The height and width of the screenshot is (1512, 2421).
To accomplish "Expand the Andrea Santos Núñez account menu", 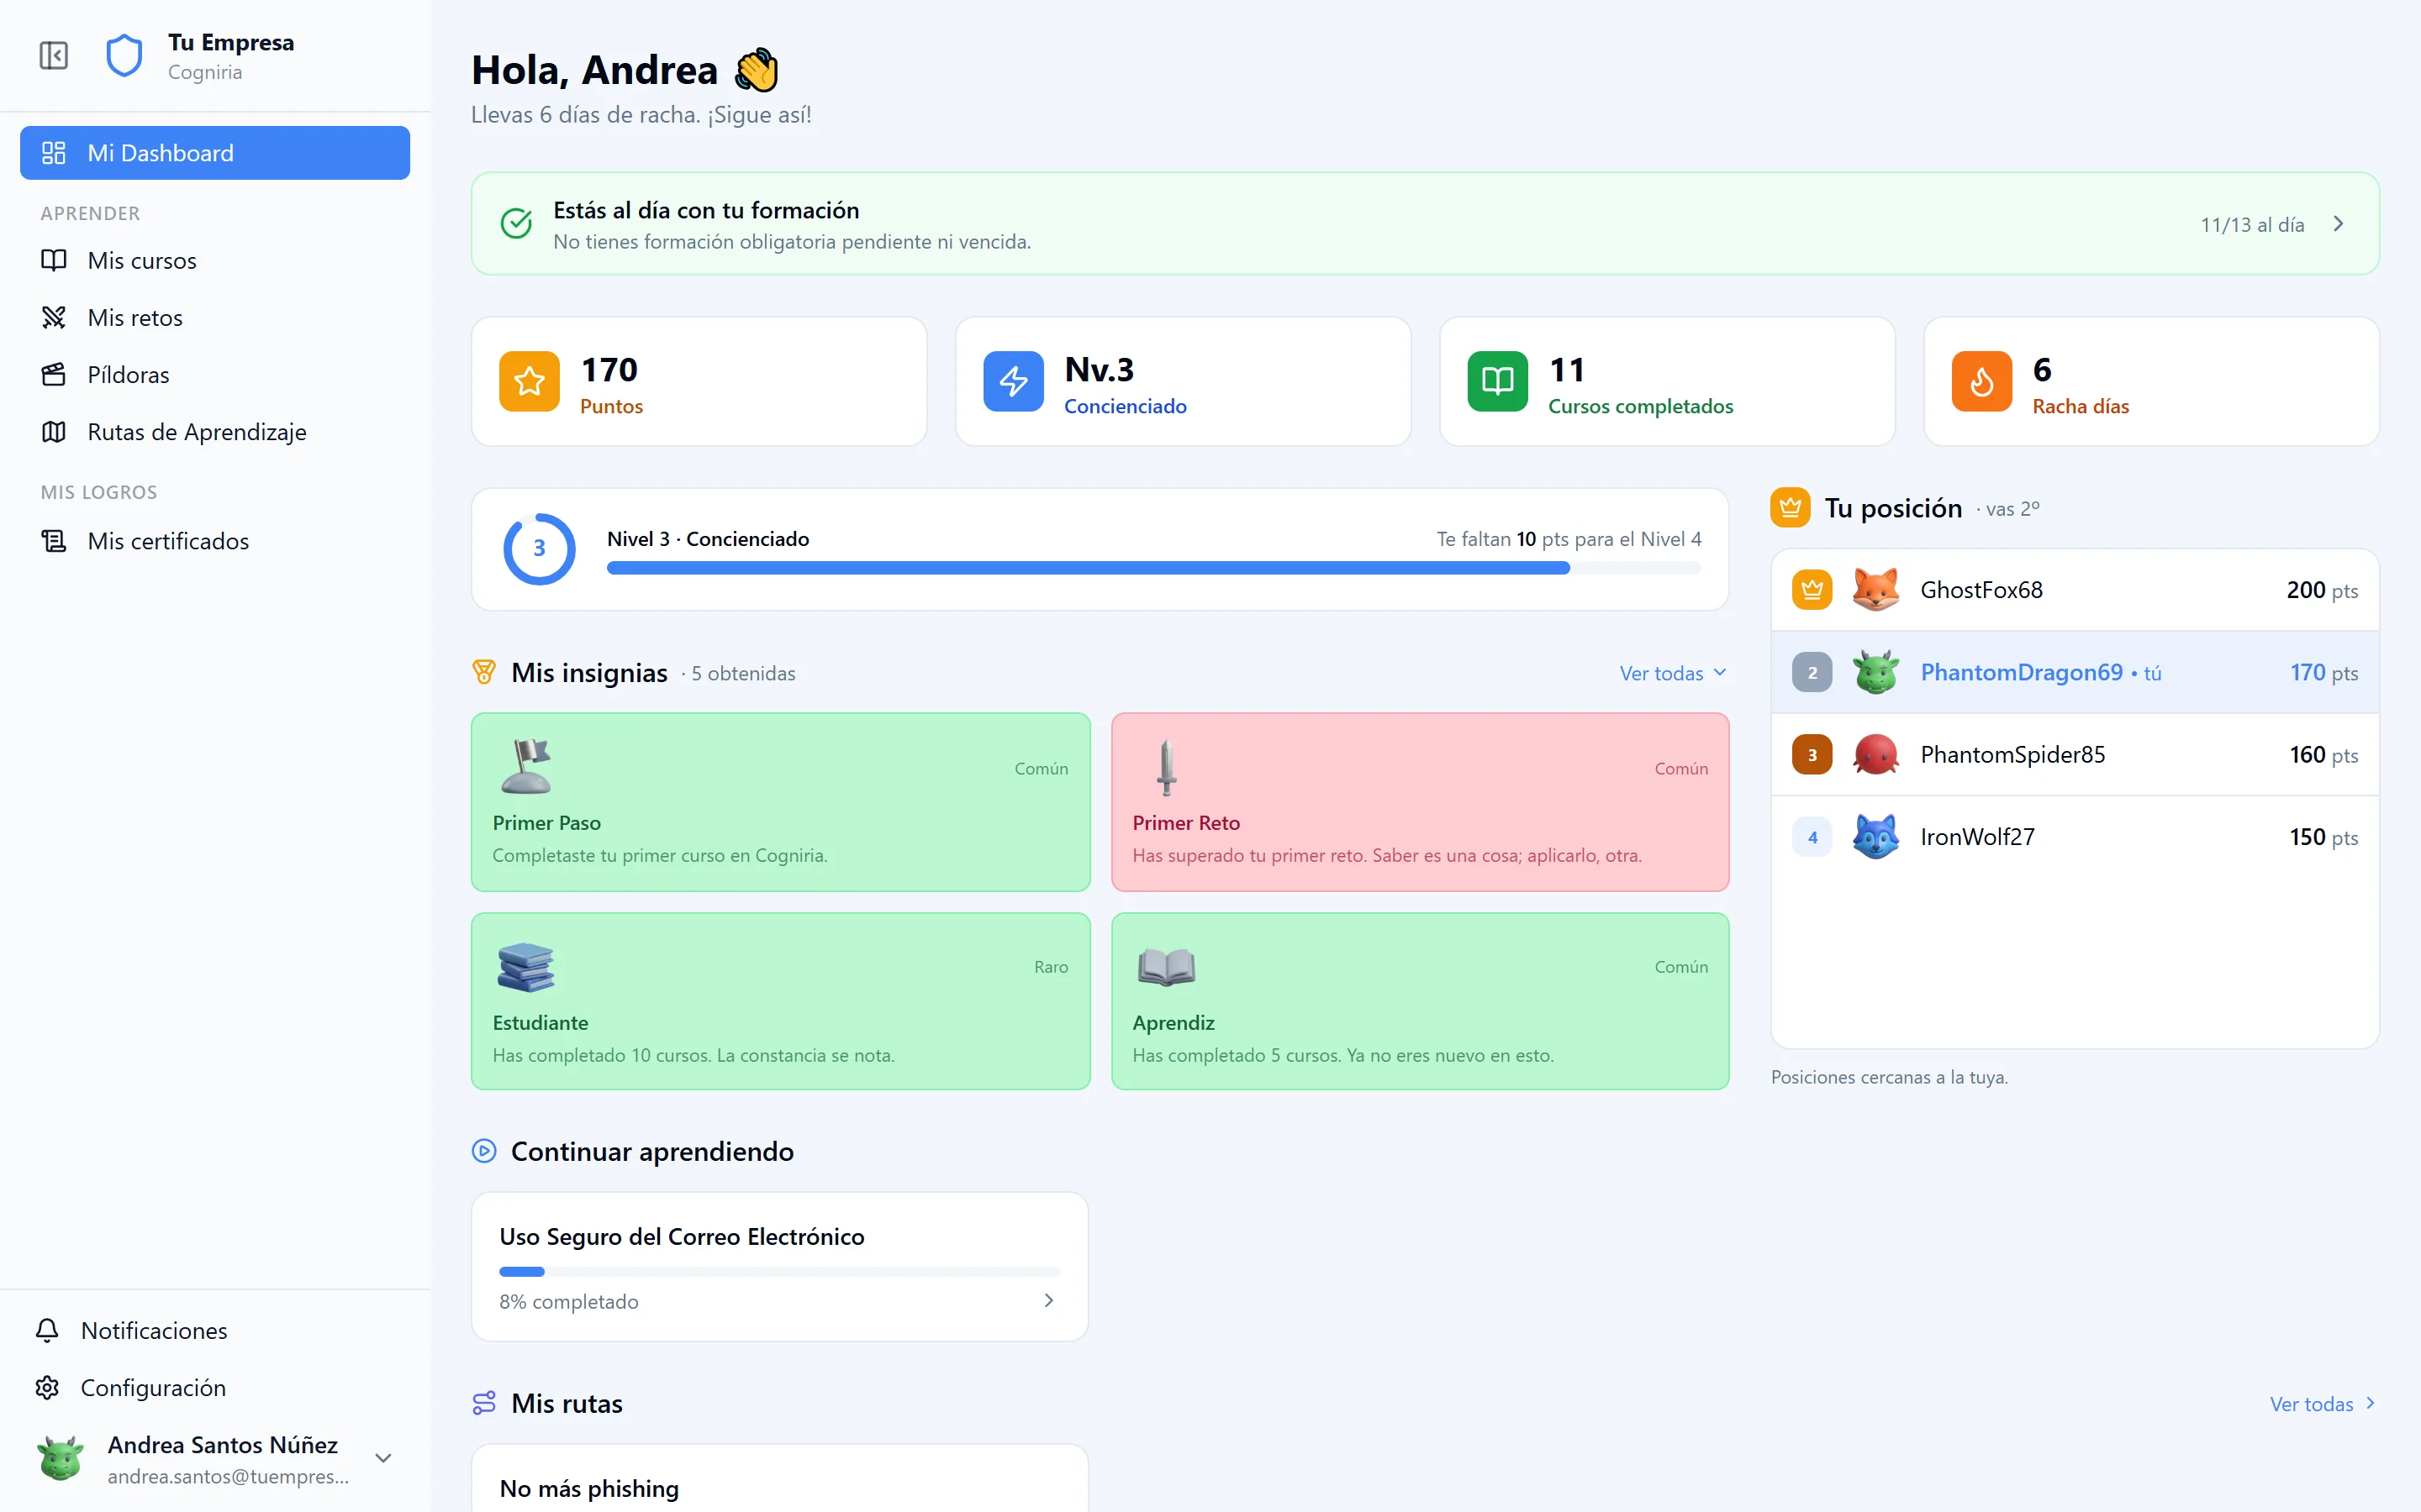I will pyautogui.click(x=383, y=1459).
